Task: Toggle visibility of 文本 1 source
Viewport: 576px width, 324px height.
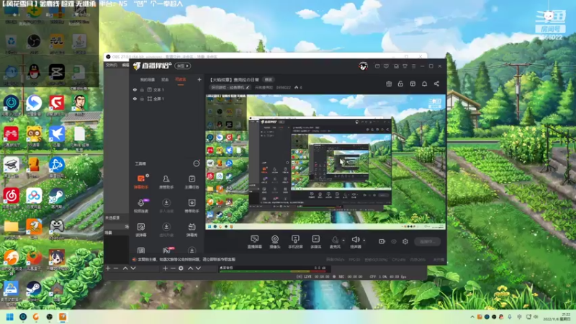Action: point(135,89)
